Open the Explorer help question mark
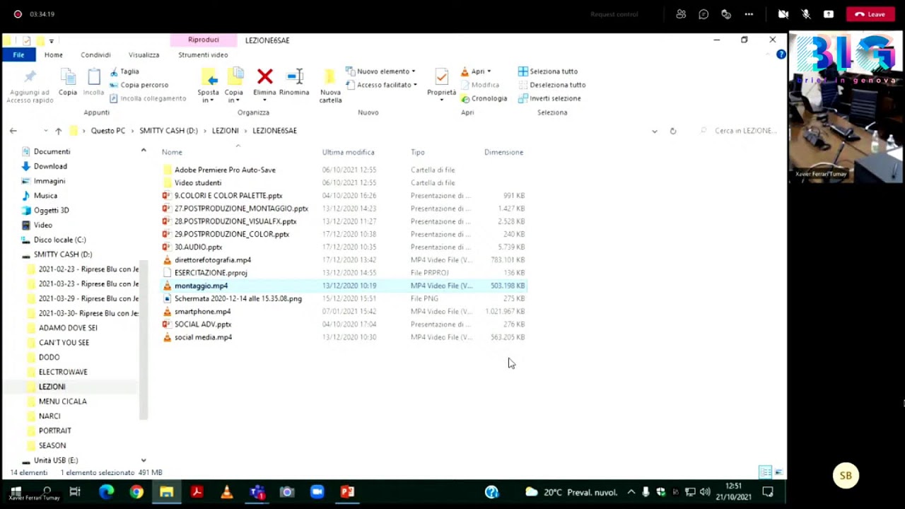This screenshot has width=905, height=509. [x=781, y=54]
